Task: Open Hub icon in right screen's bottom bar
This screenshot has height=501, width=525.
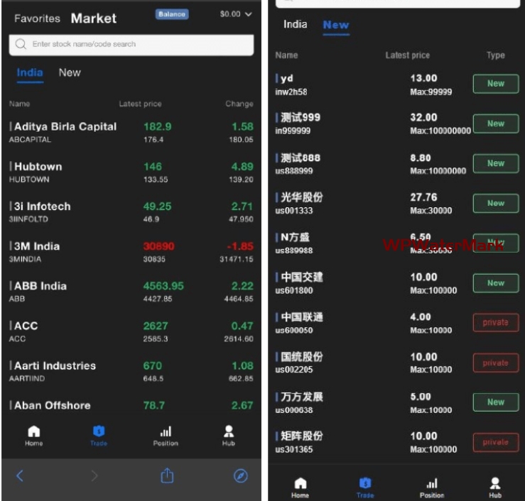Action: click(495, 483)
